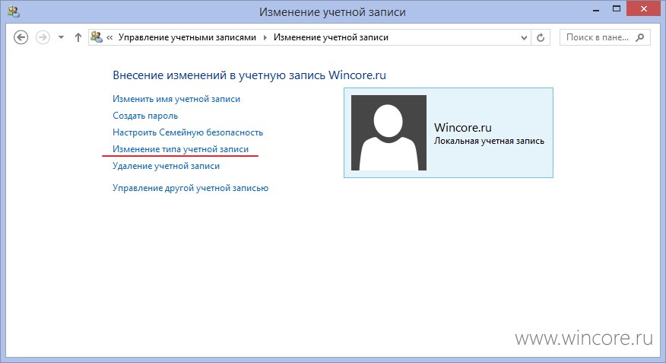Screen dimensions: 666x363
Task: Go up one level with Up arrow
Action: [78, 37]
